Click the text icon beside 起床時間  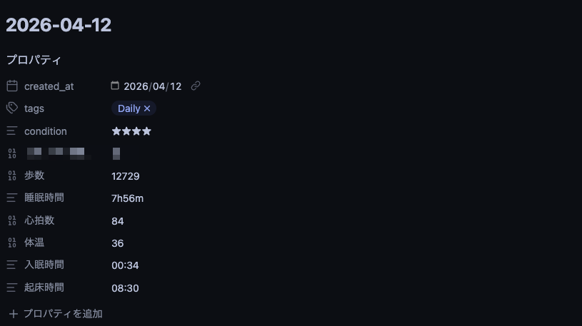click(x=12, y=287)
